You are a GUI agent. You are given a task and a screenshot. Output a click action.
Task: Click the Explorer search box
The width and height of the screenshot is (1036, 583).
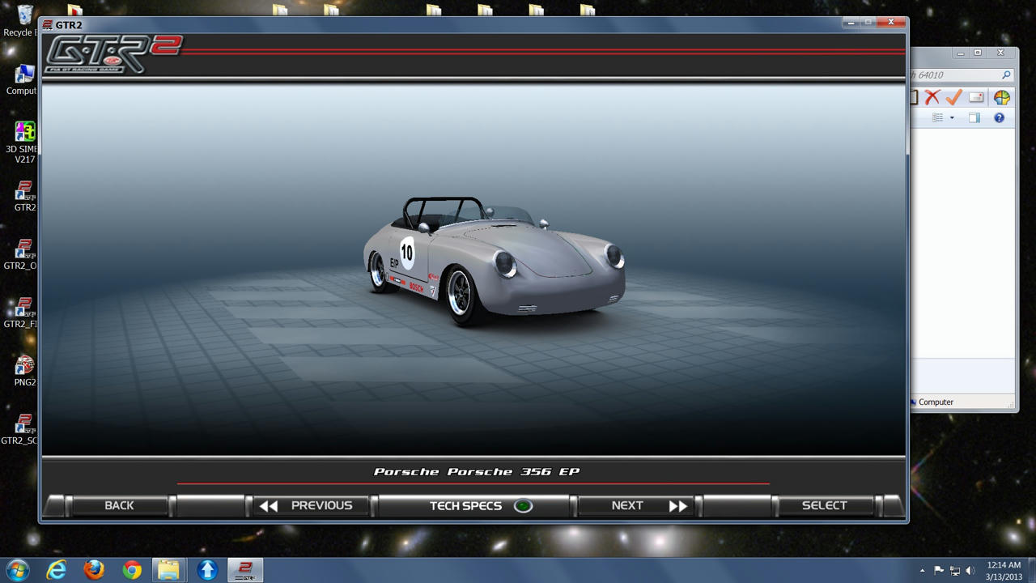click(962, 75)
